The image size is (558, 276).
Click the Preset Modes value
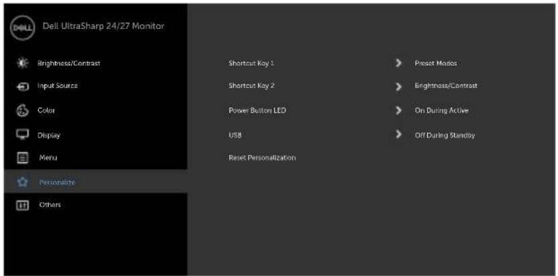tap(436, 64)
